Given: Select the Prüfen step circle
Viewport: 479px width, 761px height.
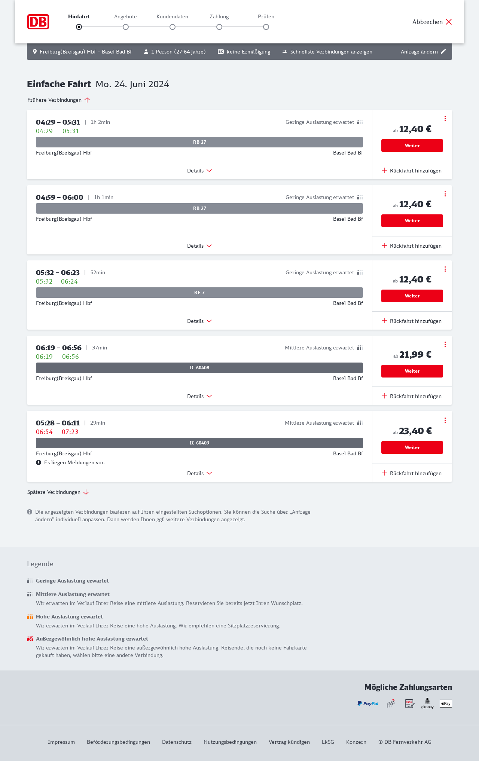Looking at the screenshot, I should click(266, 27).
